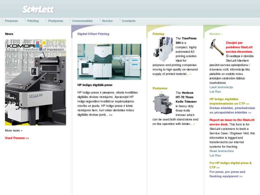Follow the More news link

tap(14, 131)
